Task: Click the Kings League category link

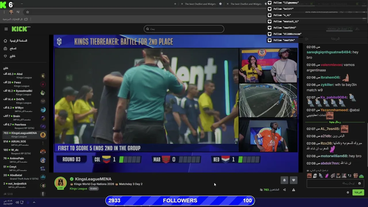Action: pyautogui.click(x=78, y=189)
